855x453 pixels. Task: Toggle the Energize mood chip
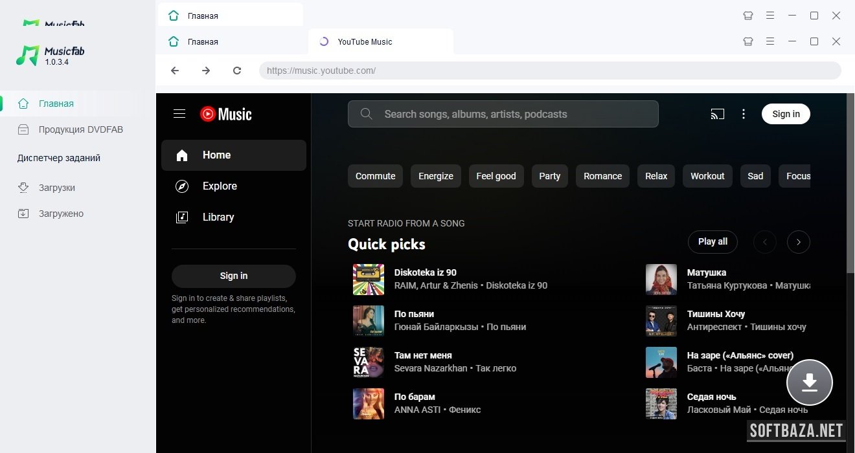(436, 176)
